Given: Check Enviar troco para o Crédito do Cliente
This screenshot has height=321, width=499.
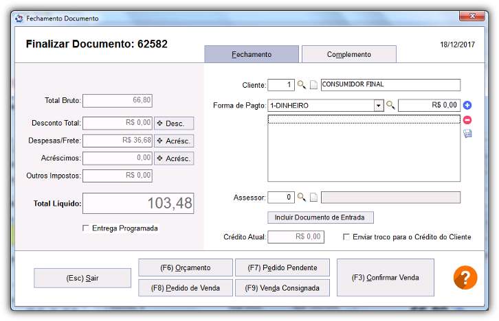Looking at the screenshot, I should 346,237.
